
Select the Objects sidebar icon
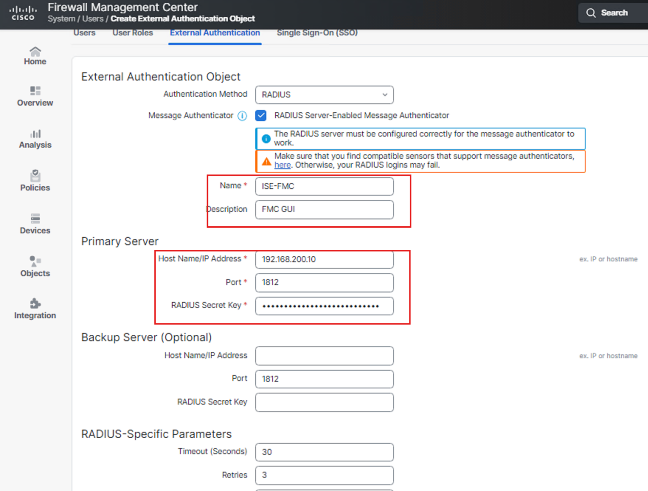(x=35, y=261)
